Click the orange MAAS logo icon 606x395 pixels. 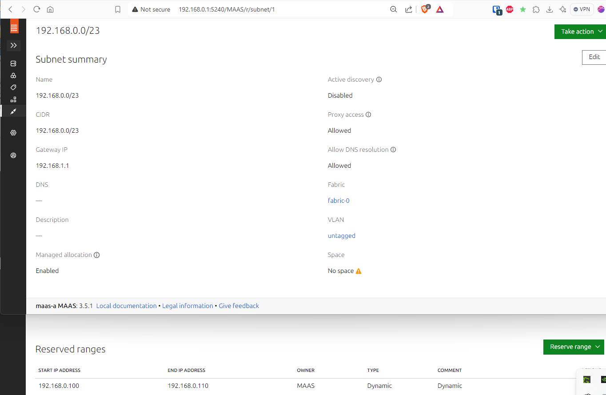coord(14,28)
